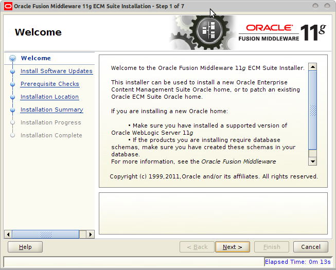Screen dimensions: 336x270
Task: Click the second window control button in title bar
Action: point(327,6)
